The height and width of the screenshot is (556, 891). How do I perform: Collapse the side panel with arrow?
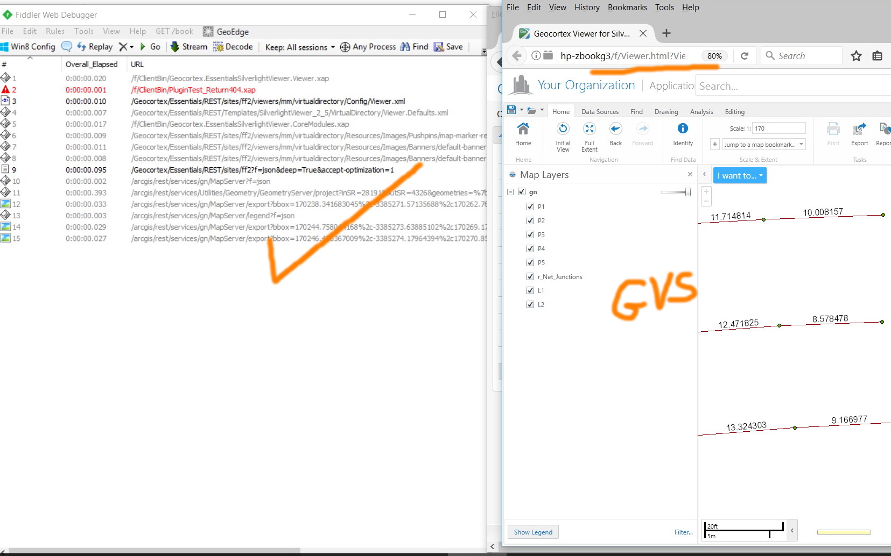coord(704,174)
